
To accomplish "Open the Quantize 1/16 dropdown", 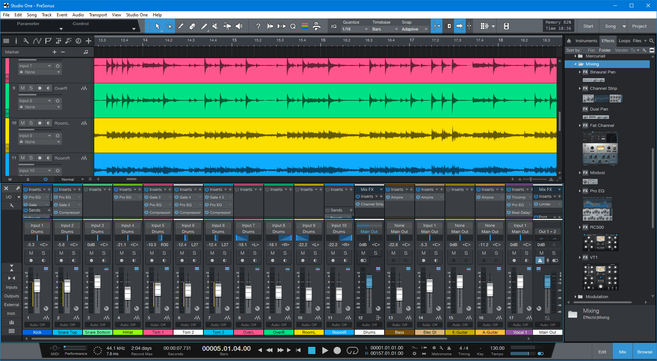I will point(355,29).
